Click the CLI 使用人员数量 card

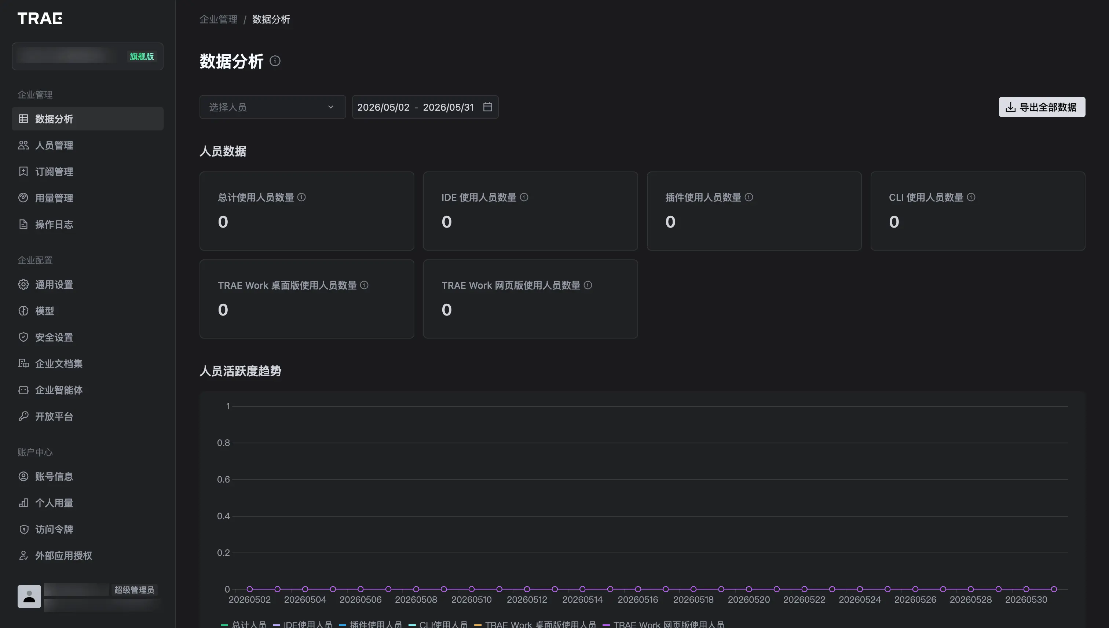[978, 211]
